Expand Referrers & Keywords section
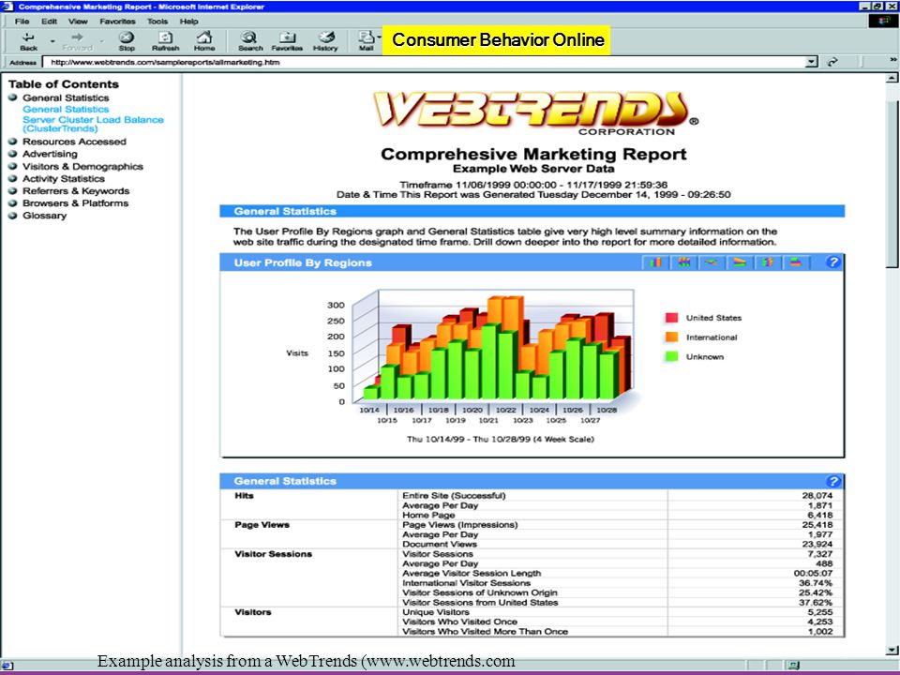 point(76,190)
